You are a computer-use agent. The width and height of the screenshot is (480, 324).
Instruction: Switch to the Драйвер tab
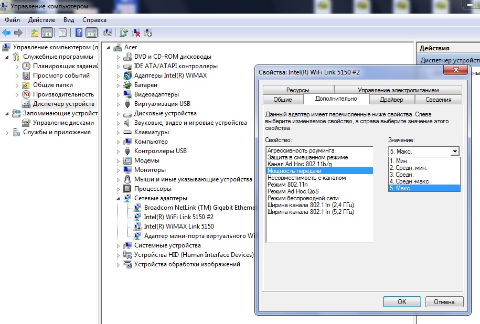coord(391,100)
